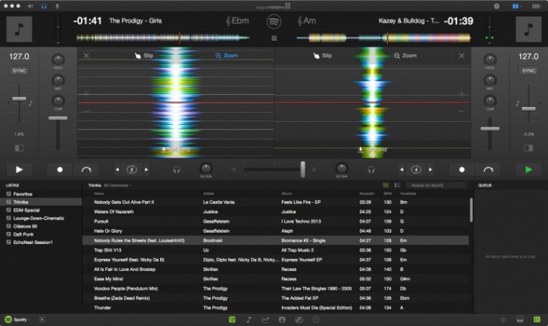Toggle the headphones pre-cue icon in title bar
The height and width of the screenshot is (326, 548).
tap(44, 6)
